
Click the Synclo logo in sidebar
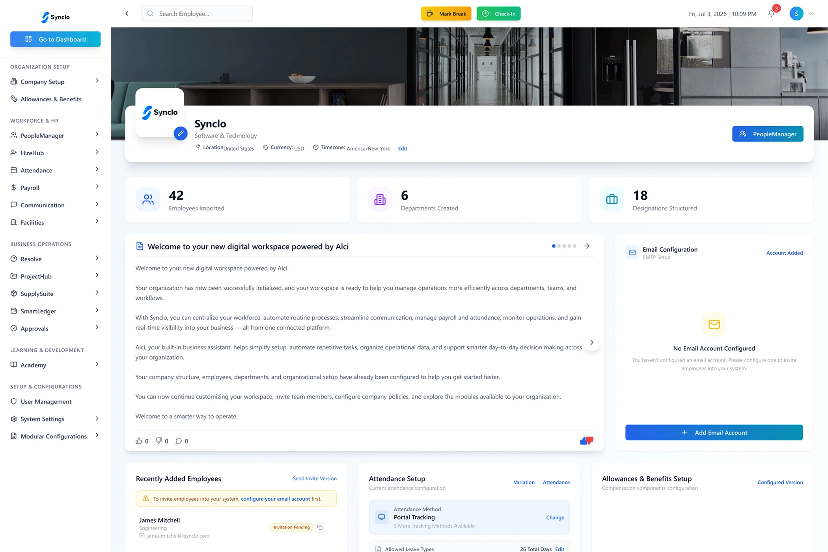pos(56,17)
